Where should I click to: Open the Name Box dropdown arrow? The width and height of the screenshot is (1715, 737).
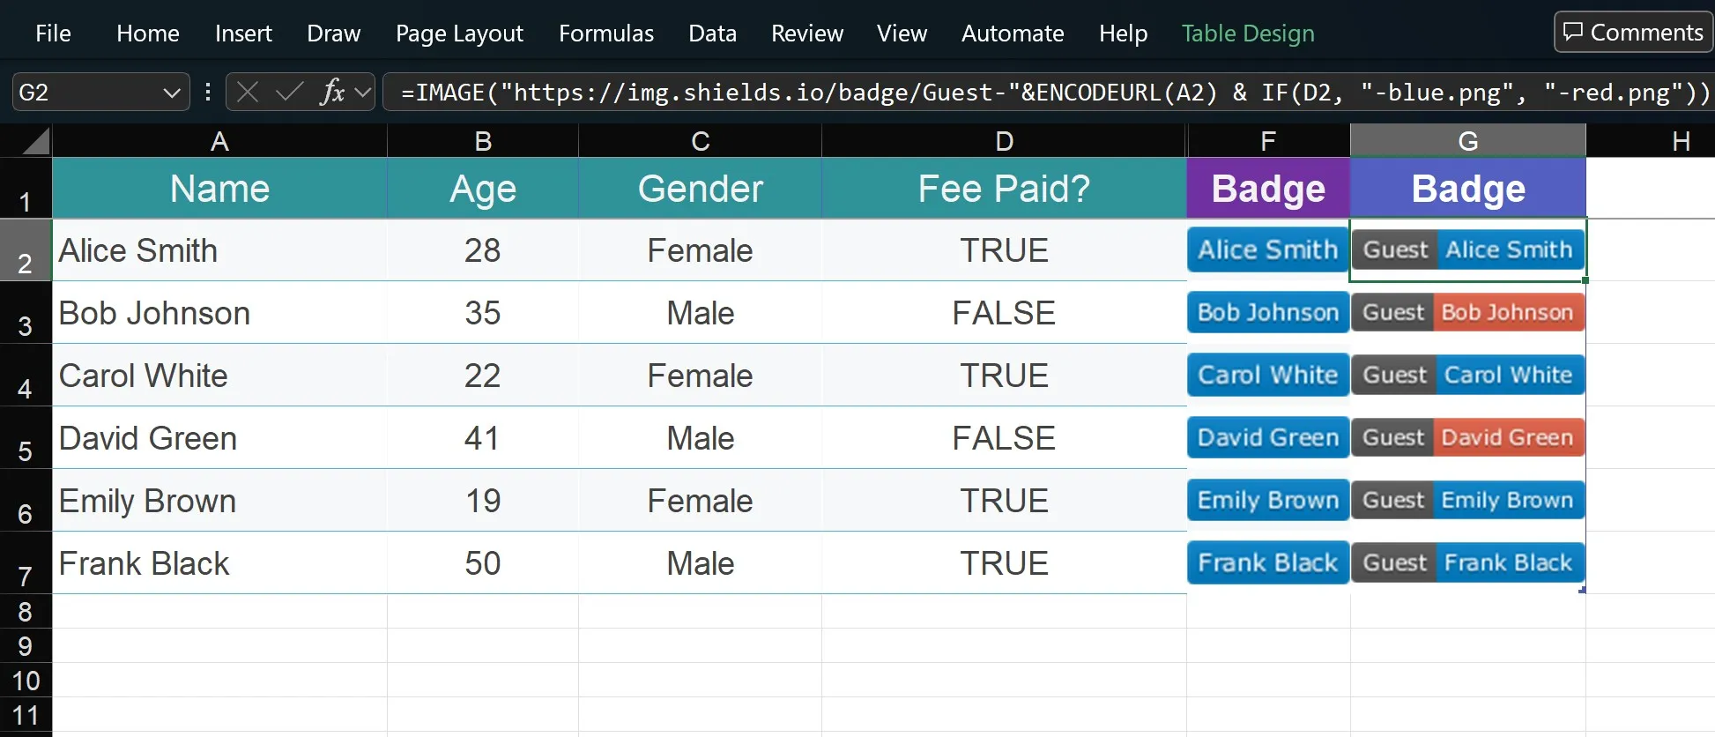[x=172, y=93]
